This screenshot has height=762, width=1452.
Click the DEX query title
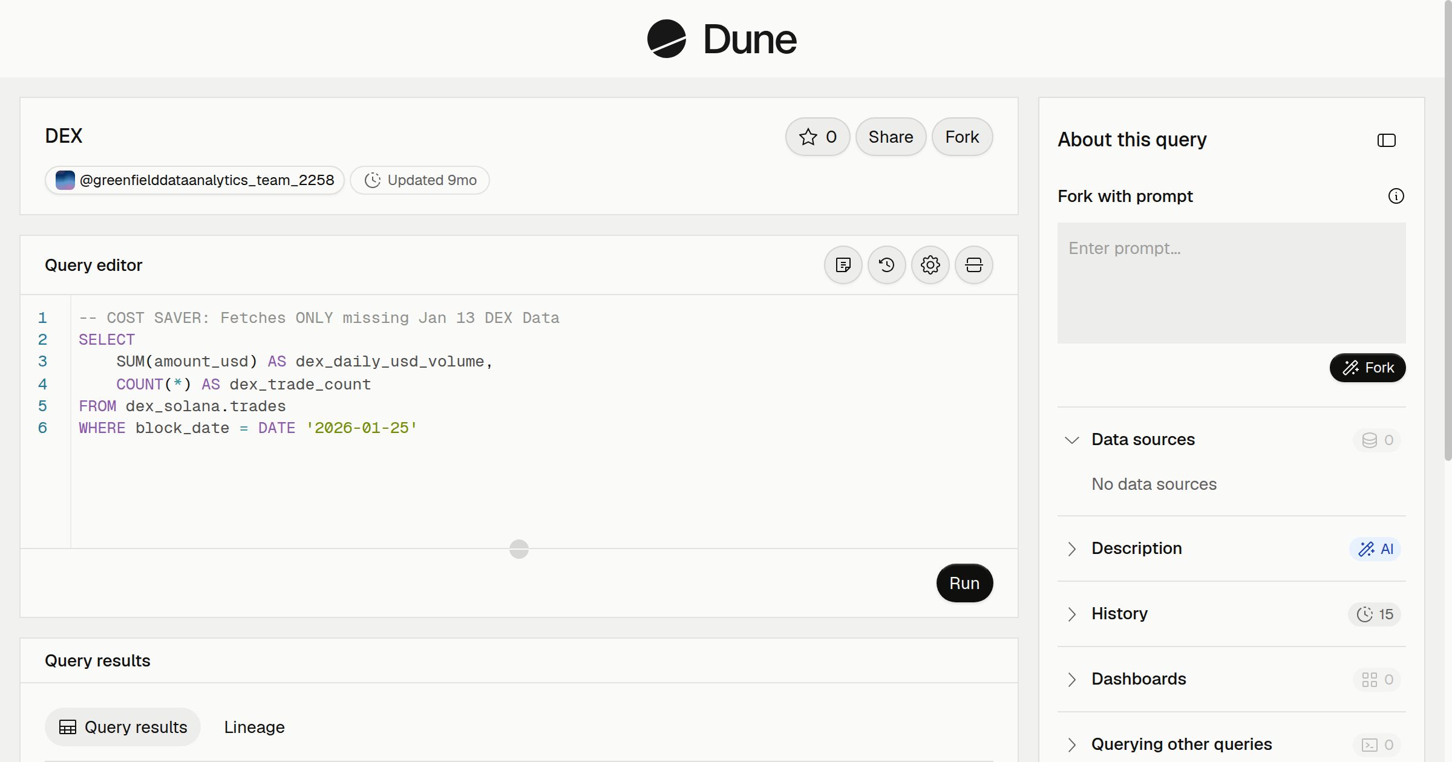64,136
